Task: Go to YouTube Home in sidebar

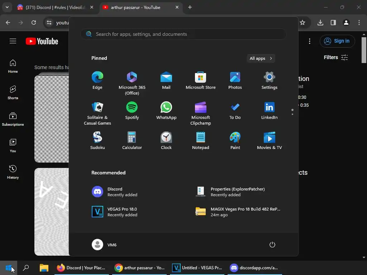Action: coord(13,66)
